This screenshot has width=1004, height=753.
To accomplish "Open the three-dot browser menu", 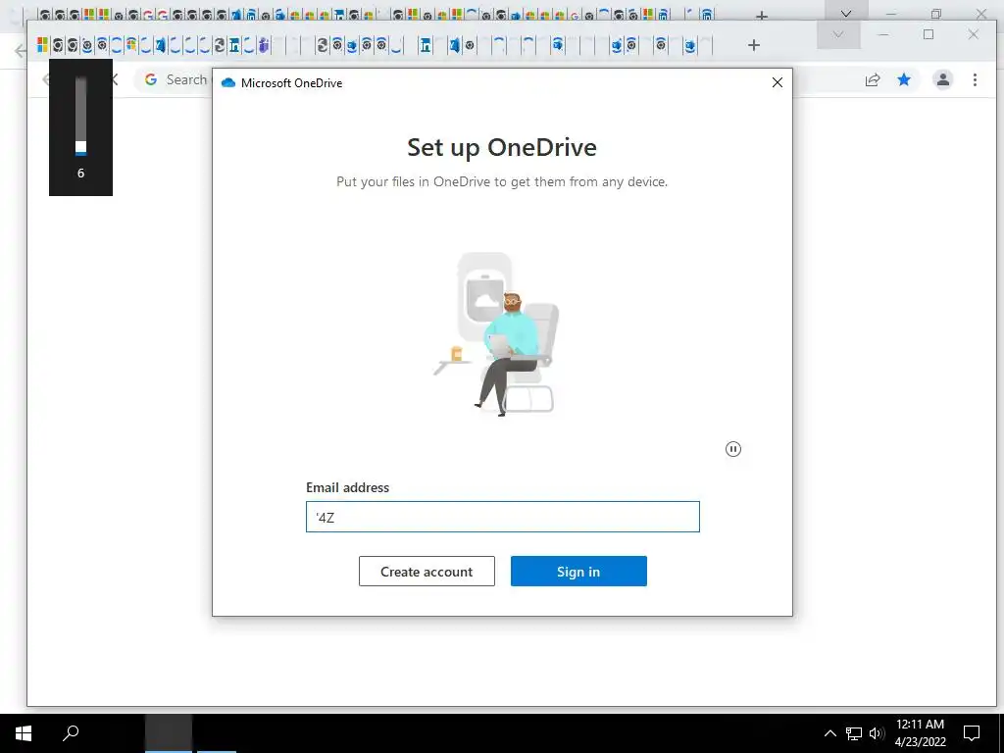I will point(975,79).
